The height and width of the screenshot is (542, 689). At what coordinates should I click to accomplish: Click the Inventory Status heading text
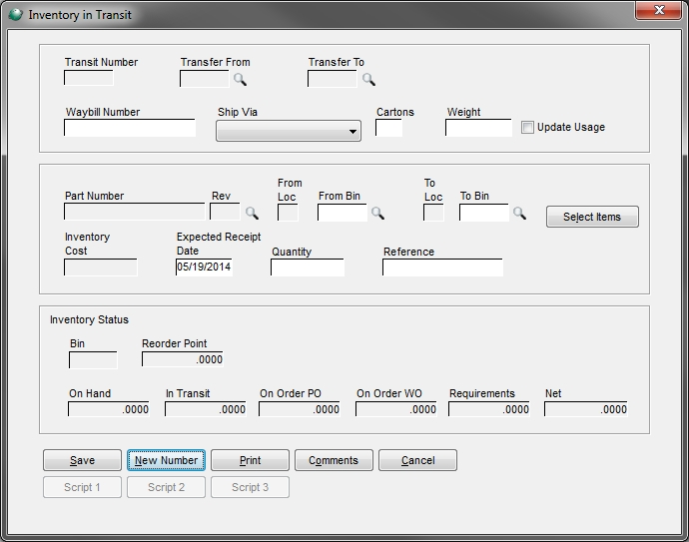click(x=89, y=319)
